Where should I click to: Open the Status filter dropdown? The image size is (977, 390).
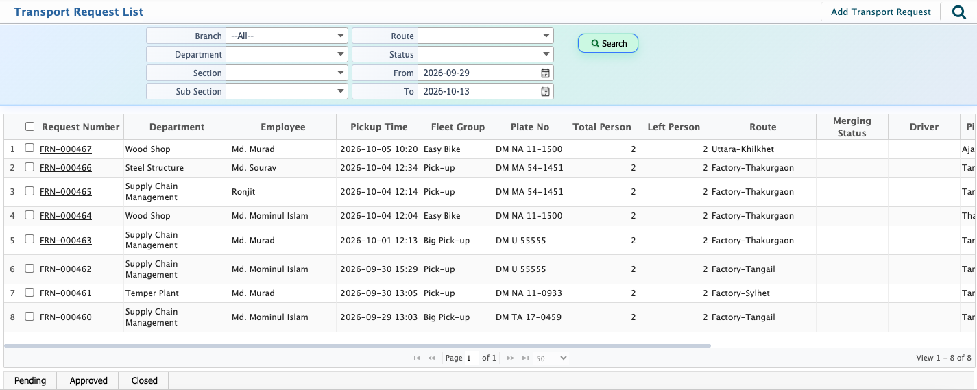485,54
